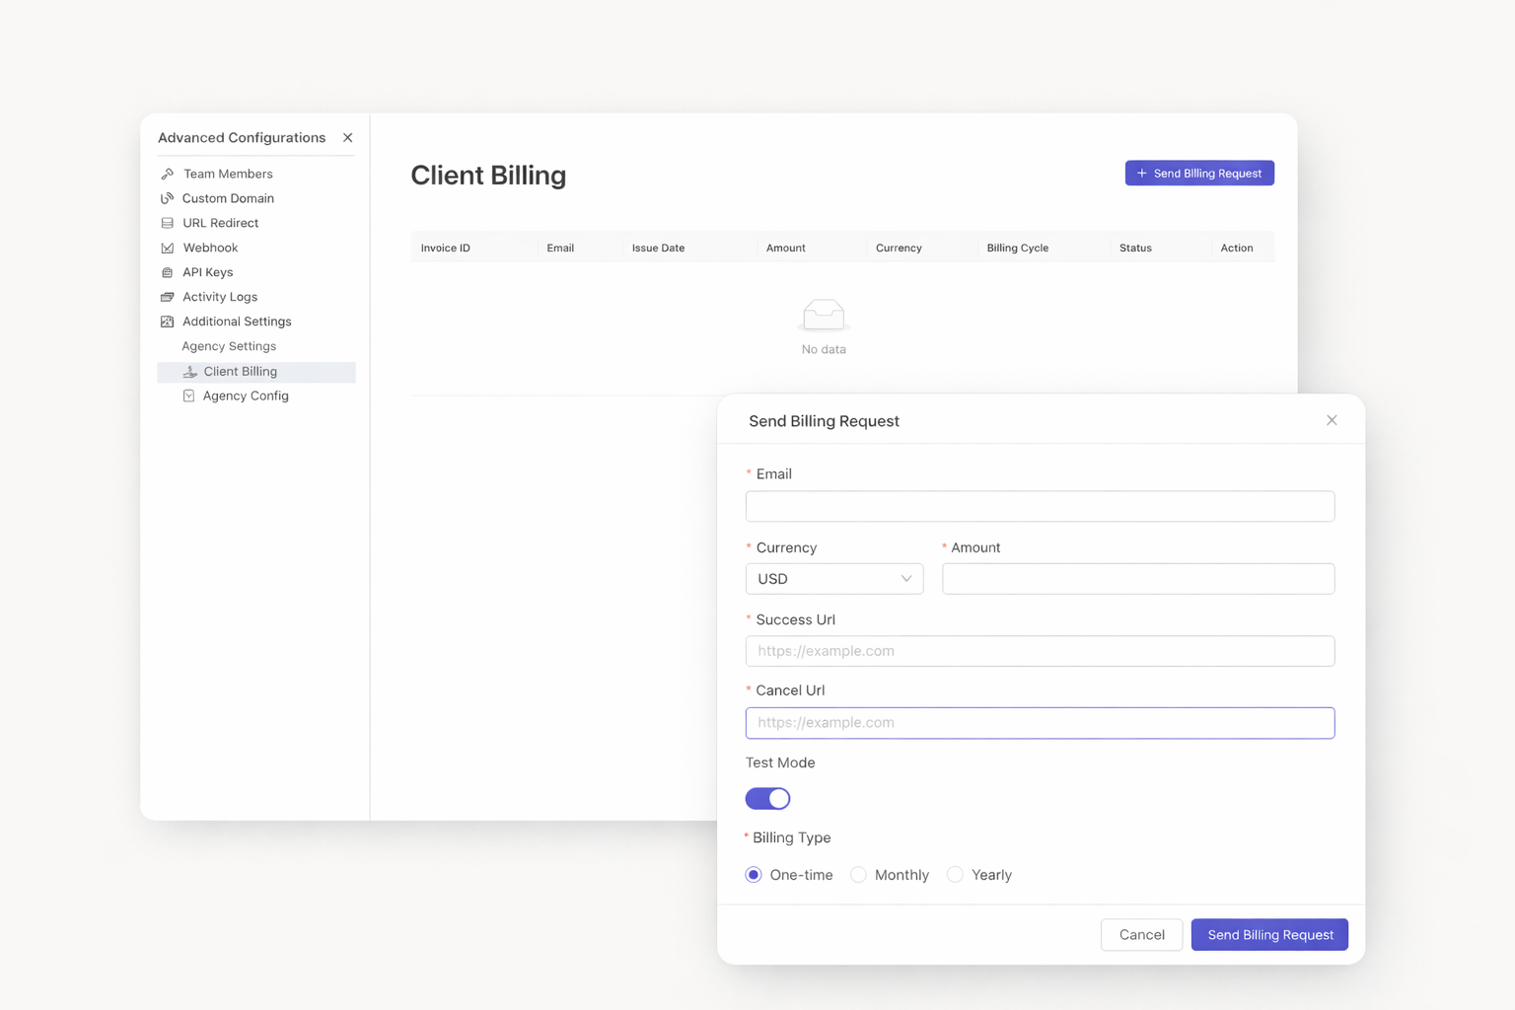Select the Monthly billing type
This screenshot has width=1515, height=1010.
point(858,875)
